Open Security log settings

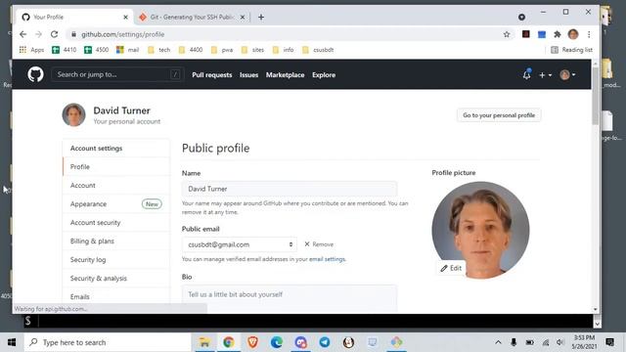click(x=116, y=259)
